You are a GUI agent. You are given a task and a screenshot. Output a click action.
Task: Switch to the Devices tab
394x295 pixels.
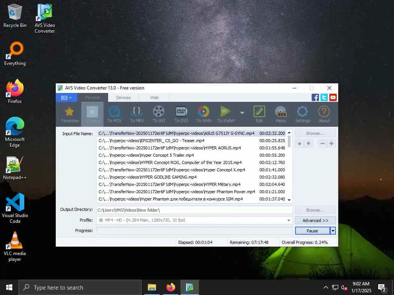tap(124, 98)
